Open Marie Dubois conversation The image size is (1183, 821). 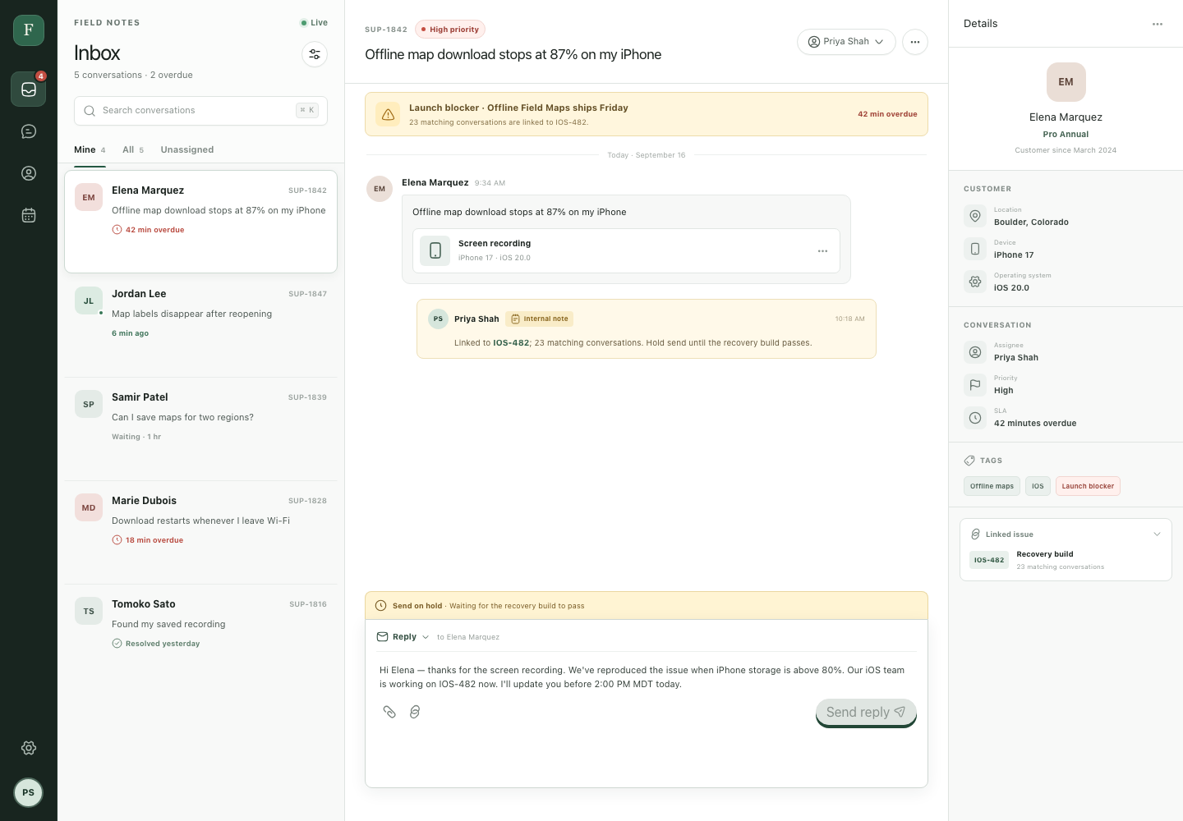pyautogui.click(x=200, y=532)
